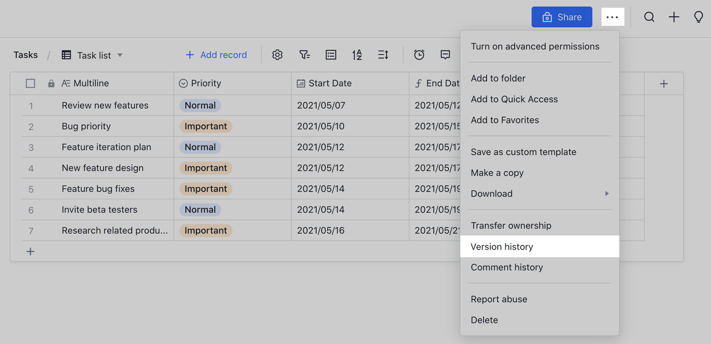This screenshot has width=711, height=344.
Task: Select Add to Favorites in menu
Action: tap(504, 120)
